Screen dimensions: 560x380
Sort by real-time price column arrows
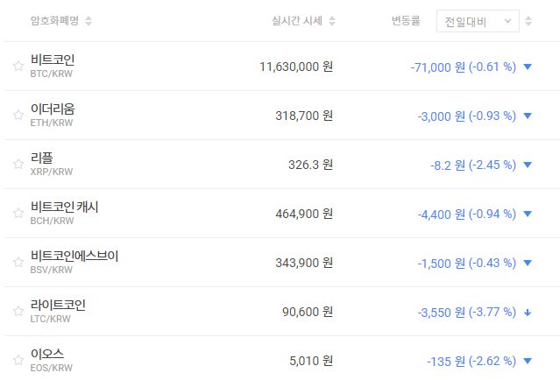(x=332, y=21)
